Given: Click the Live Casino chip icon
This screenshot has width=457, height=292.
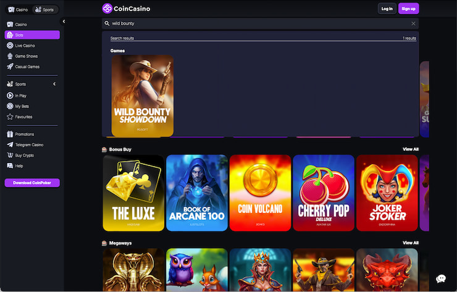Looking at the screenshot, I should (10, 46).
